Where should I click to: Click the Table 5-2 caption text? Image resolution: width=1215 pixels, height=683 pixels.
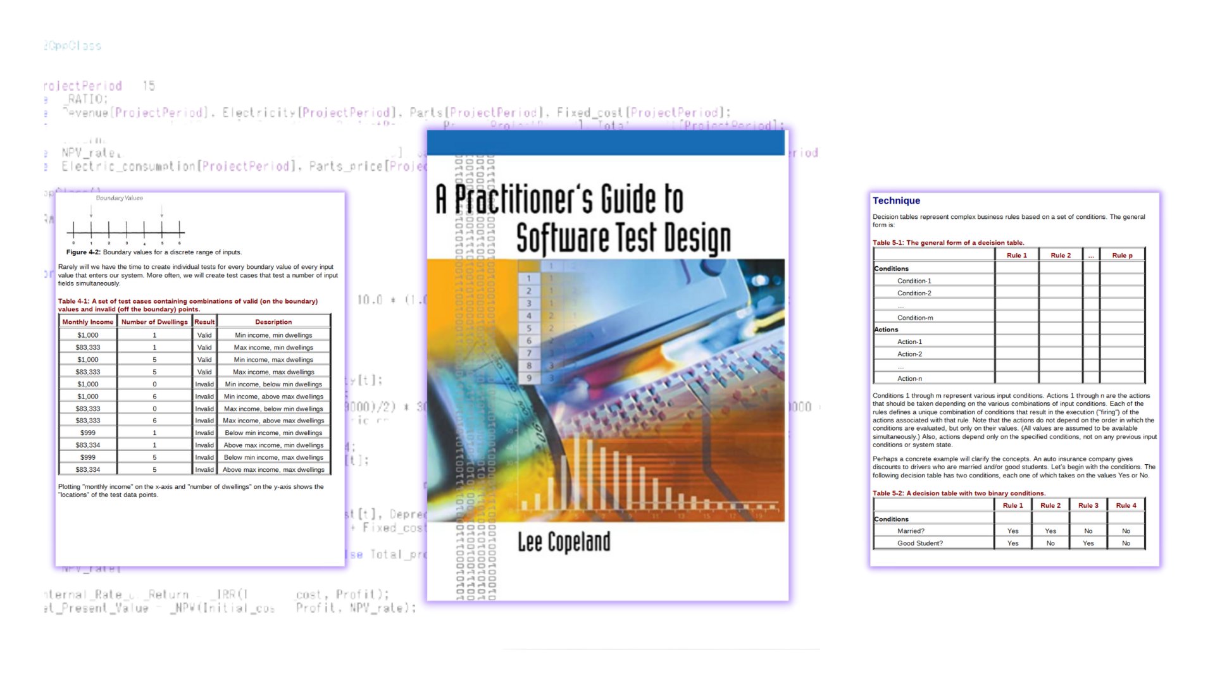coord(959,493)
